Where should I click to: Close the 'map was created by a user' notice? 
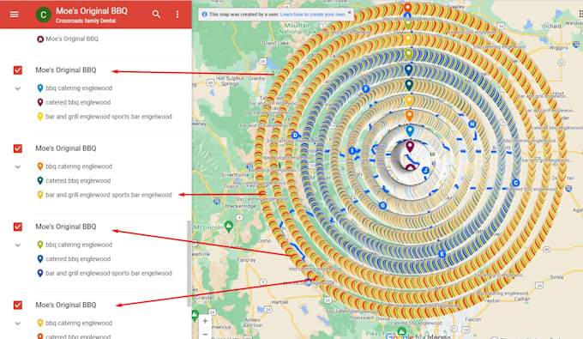(x=349, y=12)
